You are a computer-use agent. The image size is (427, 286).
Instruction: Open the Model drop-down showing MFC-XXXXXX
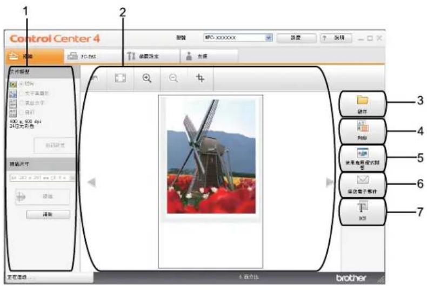coord(238,38)
